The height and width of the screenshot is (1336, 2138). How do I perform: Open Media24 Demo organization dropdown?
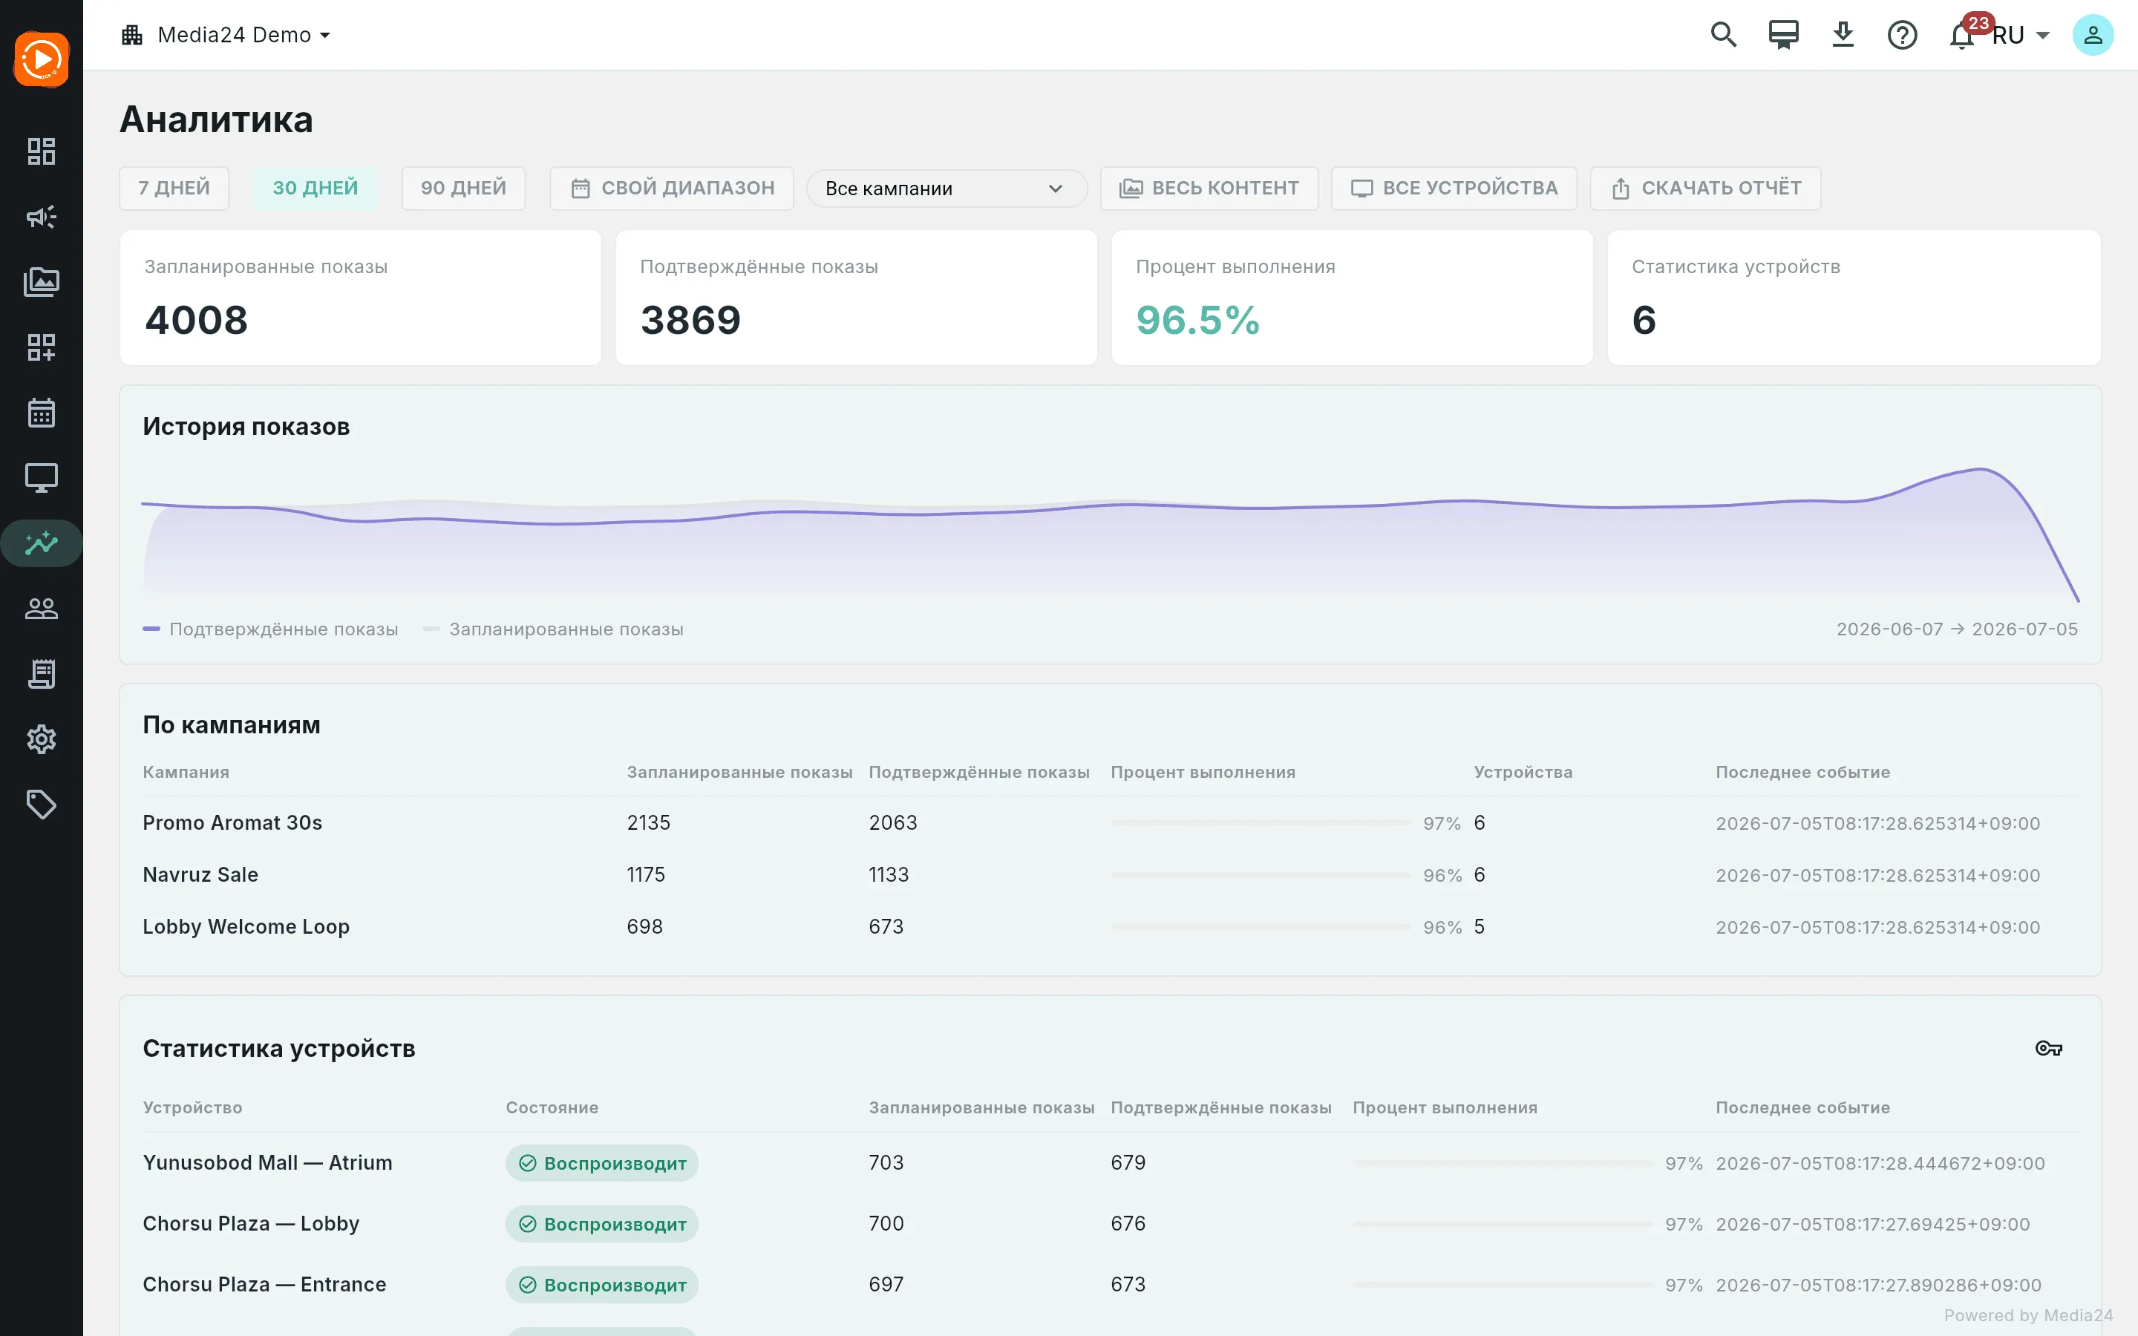coord(226,34)
